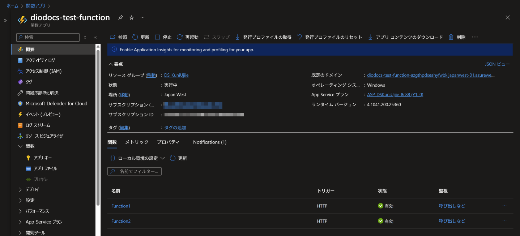This screenshot has height=236, width=520.
Task: Click the 参照 browse toolbar button
Action: (x=118, y=37)
